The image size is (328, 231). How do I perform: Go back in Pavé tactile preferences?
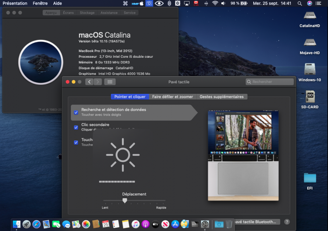pyautogui.click(x=89, y=82)
